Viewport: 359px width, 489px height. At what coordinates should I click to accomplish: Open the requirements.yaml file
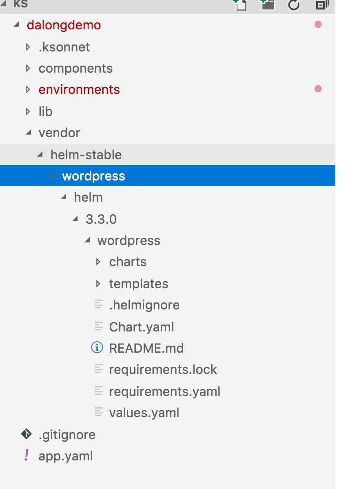[164, 391]
